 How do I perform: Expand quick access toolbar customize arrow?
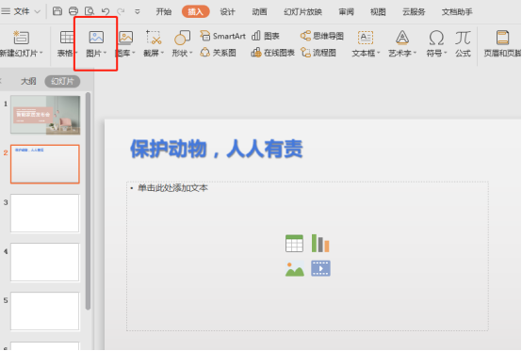coord(137,12)
